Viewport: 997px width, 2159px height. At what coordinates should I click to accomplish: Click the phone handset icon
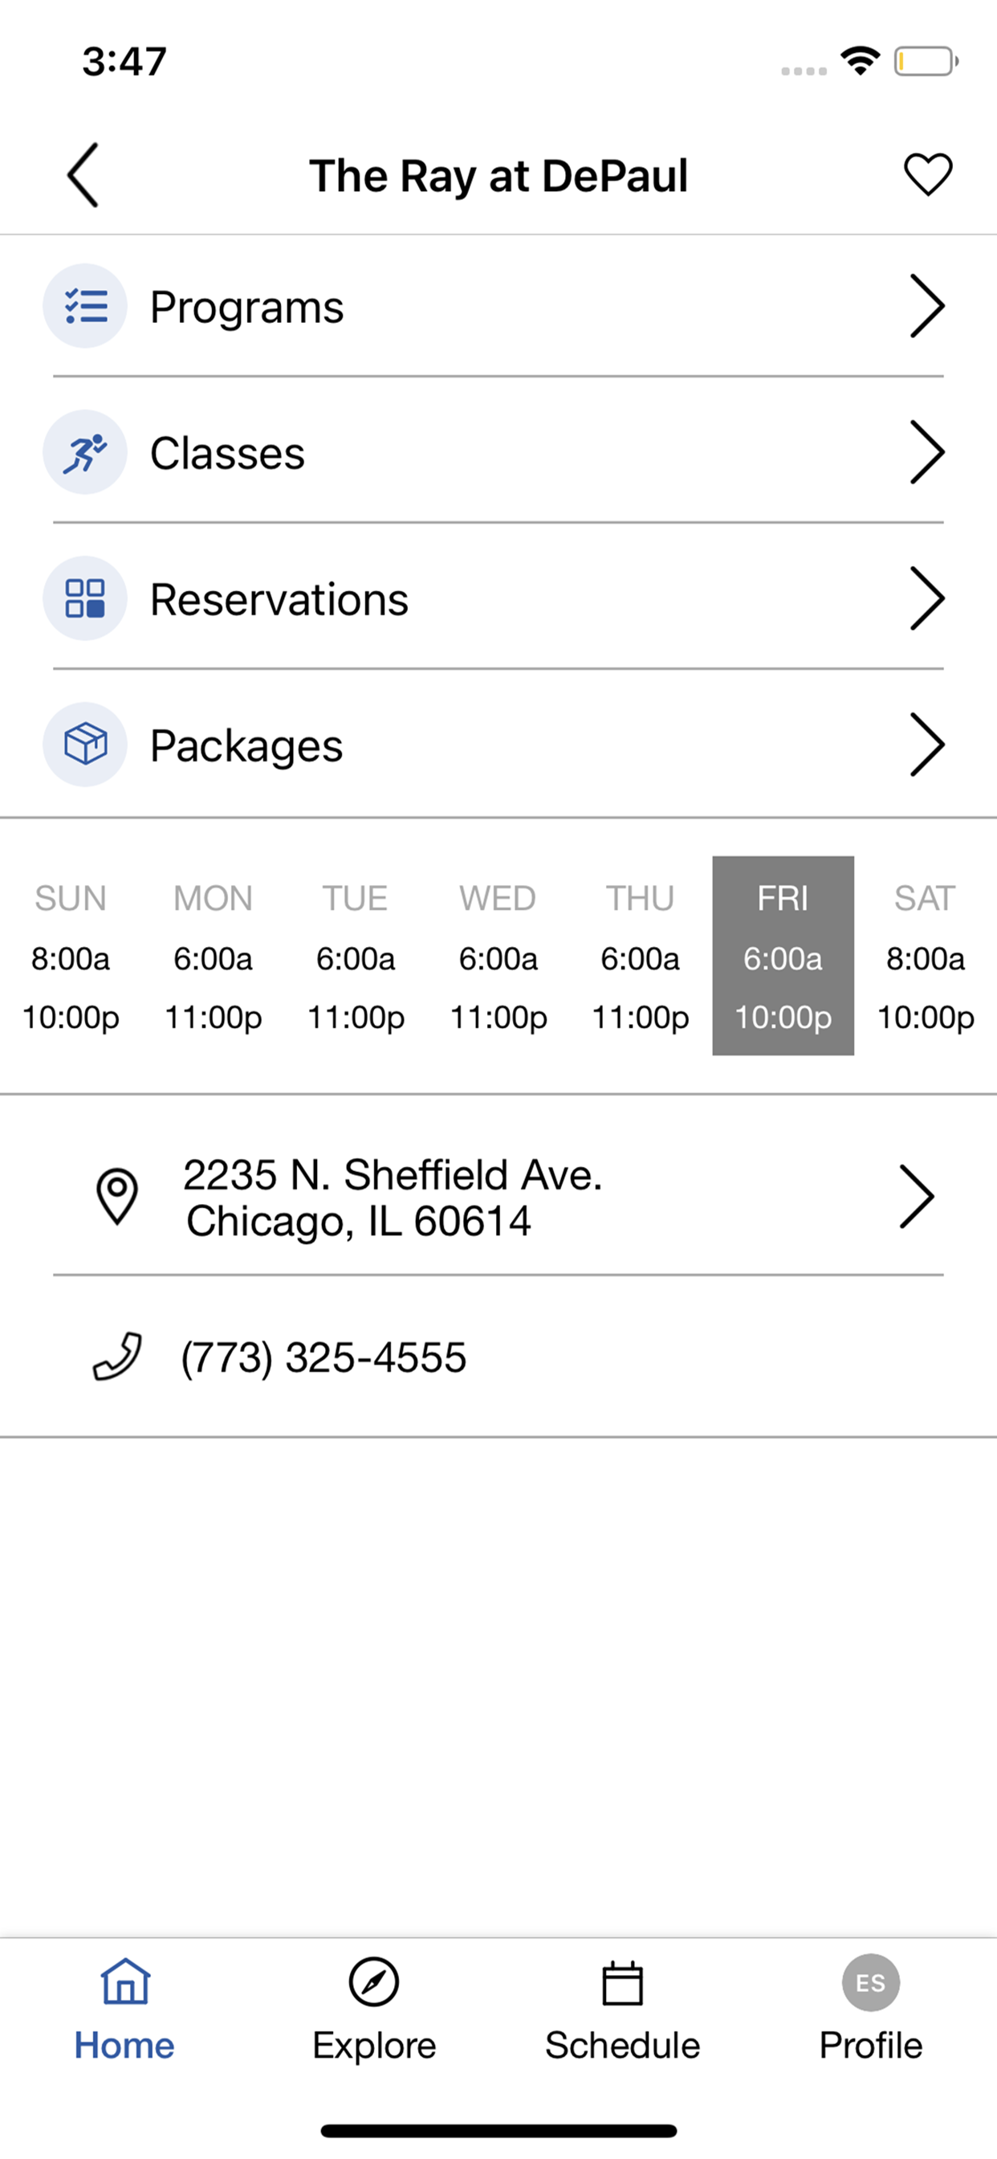click(117, 1356)
